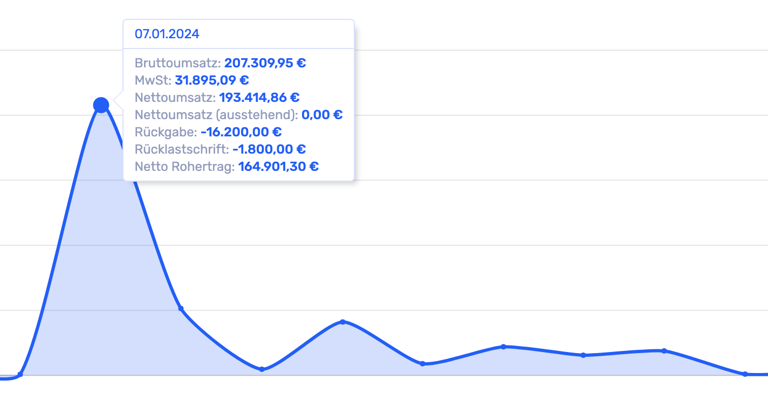Click the Bruttoumsatz value 207.309,95 €
This screenshot has height=414, width=768.
coord(265,63)
